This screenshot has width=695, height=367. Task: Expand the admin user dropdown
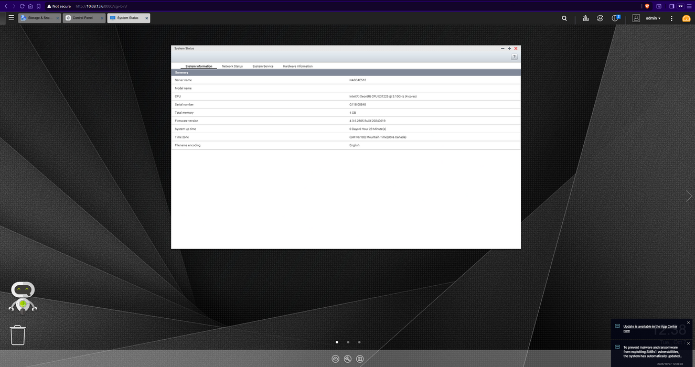[x=653, y=18]
